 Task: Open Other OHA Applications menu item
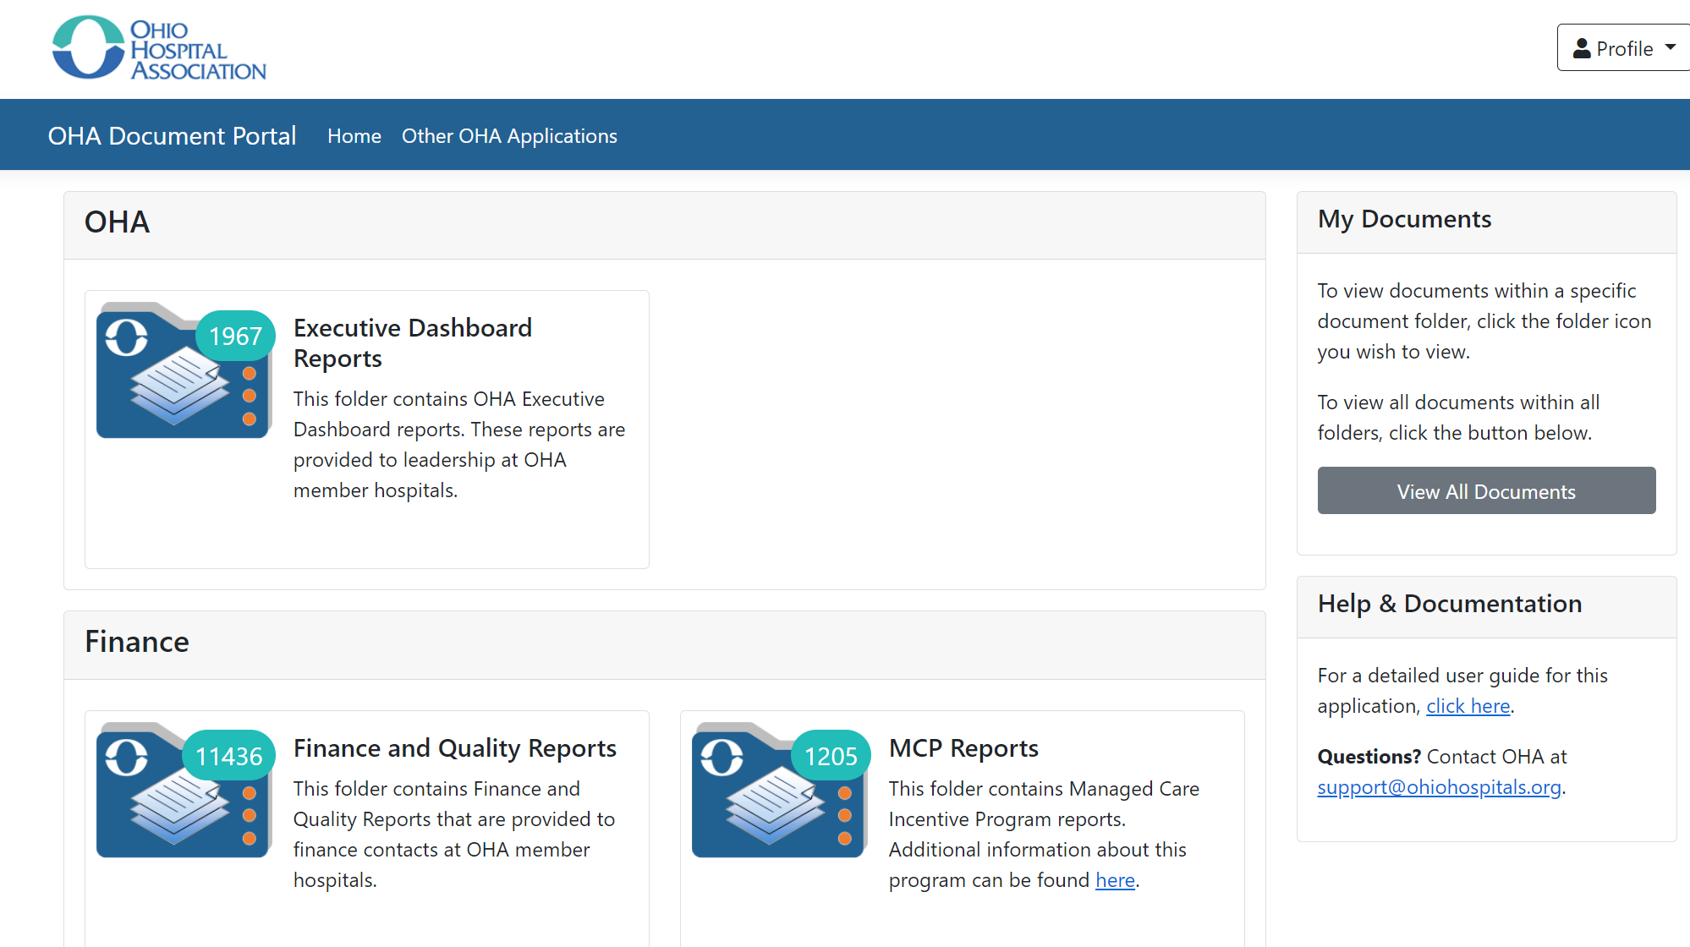pyautogui.click(x=509, y=136)
